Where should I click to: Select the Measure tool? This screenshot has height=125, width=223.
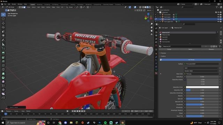tap(3, 44)
